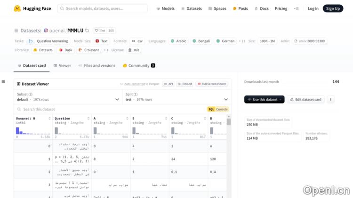Open the additional navigation menu icon
The width and height of the screenshot is (353, 198).
(296, 8)
